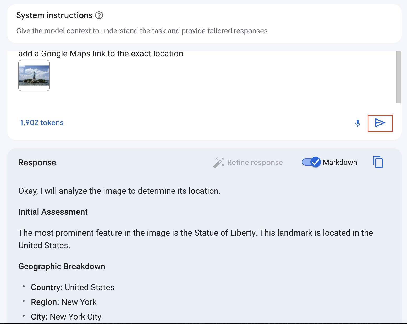This screenshot has height=324, width=407.
Task: Click the 1,902 tokens counter
Action: [41, 122]
